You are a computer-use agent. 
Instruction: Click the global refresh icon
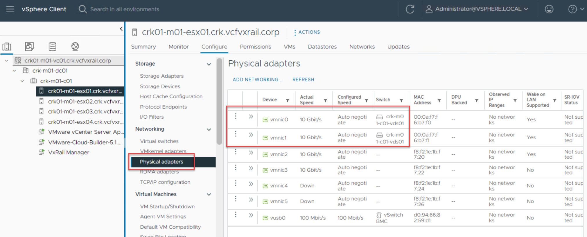(x=410, y=9)
